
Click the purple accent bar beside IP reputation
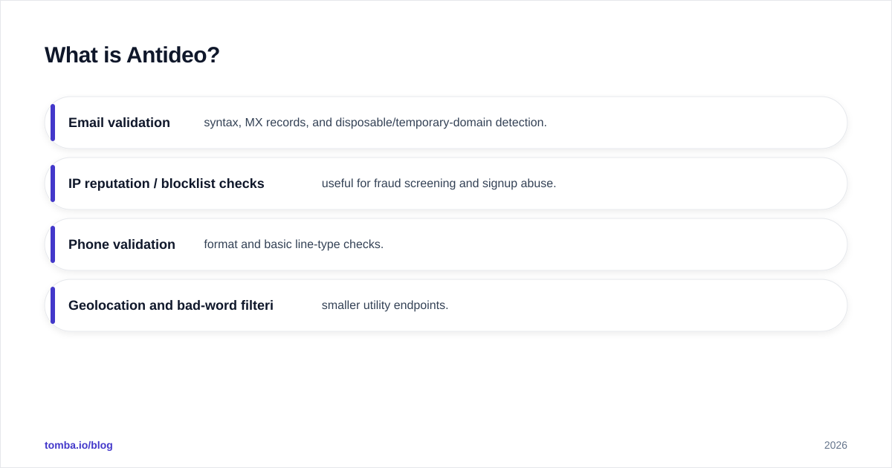[x=53, y=183]
